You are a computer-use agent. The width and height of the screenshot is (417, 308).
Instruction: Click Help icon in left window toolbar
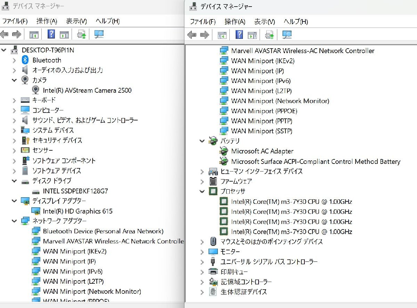click(x=51, y=34)
